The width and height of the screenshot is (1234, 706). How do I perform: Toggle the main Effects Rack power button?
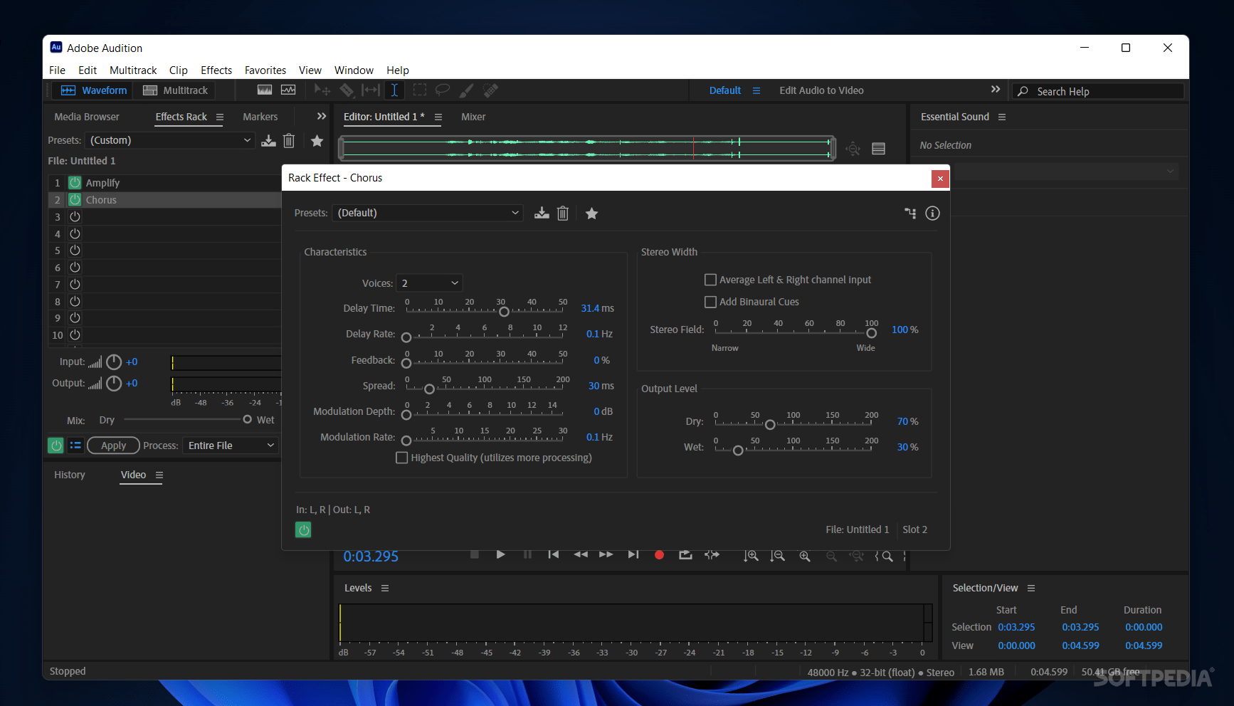click(x=56, y=446)
